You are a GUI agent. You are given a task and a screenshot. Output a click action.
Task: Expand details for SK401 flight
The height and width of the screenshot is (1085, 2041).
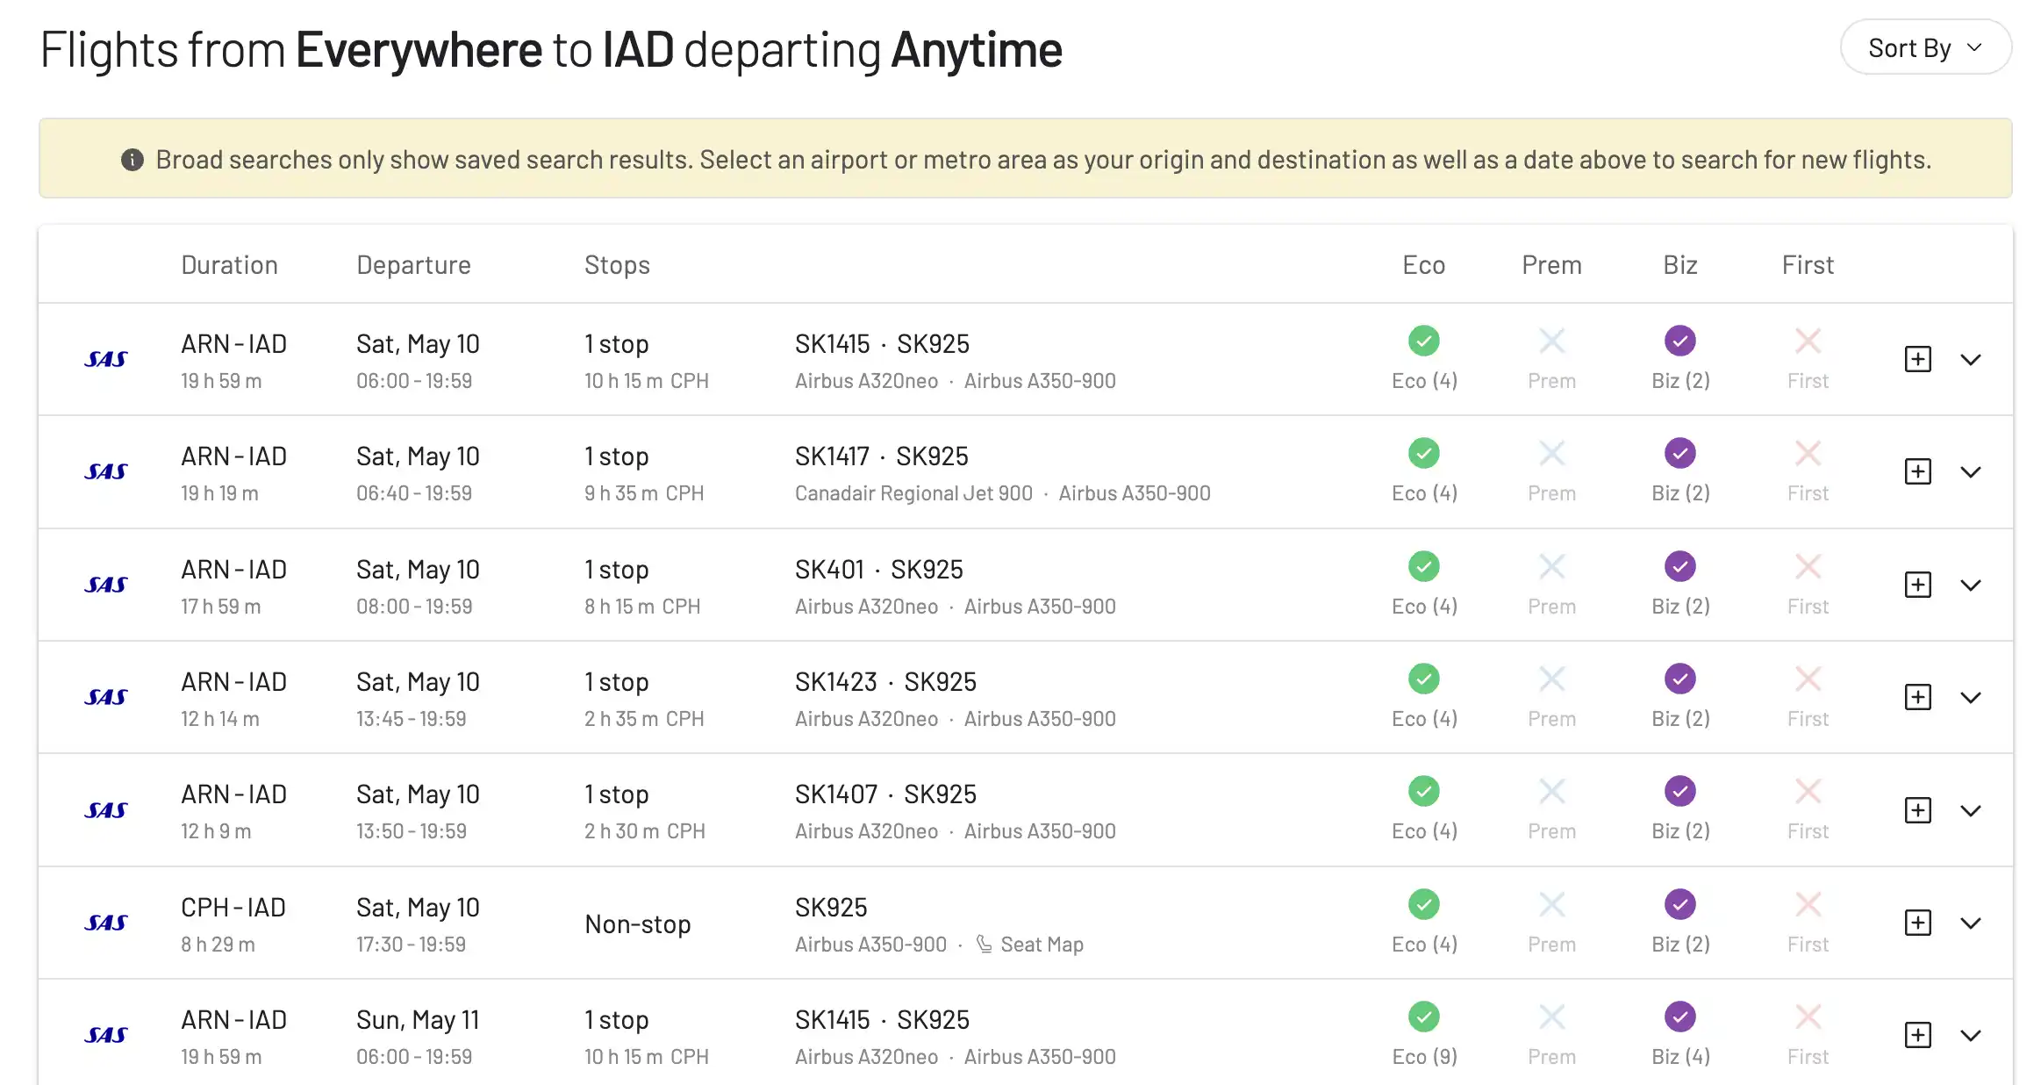[x=1971, y=586]
